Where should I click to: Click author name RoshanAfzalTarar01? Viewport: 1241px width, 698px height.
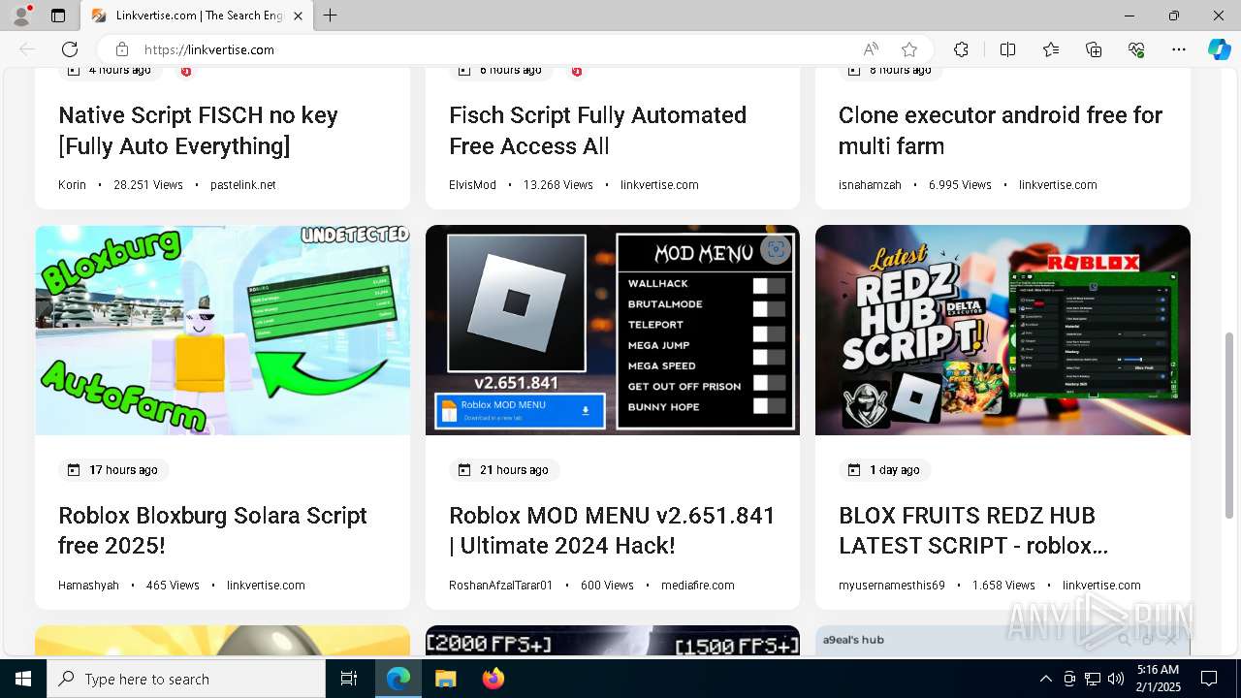(500, 586)
